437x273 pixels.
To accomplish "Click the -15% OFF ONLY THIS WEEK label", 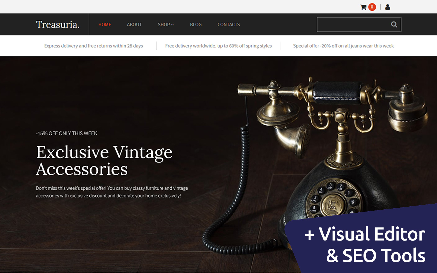I will (x=67, y=133).
